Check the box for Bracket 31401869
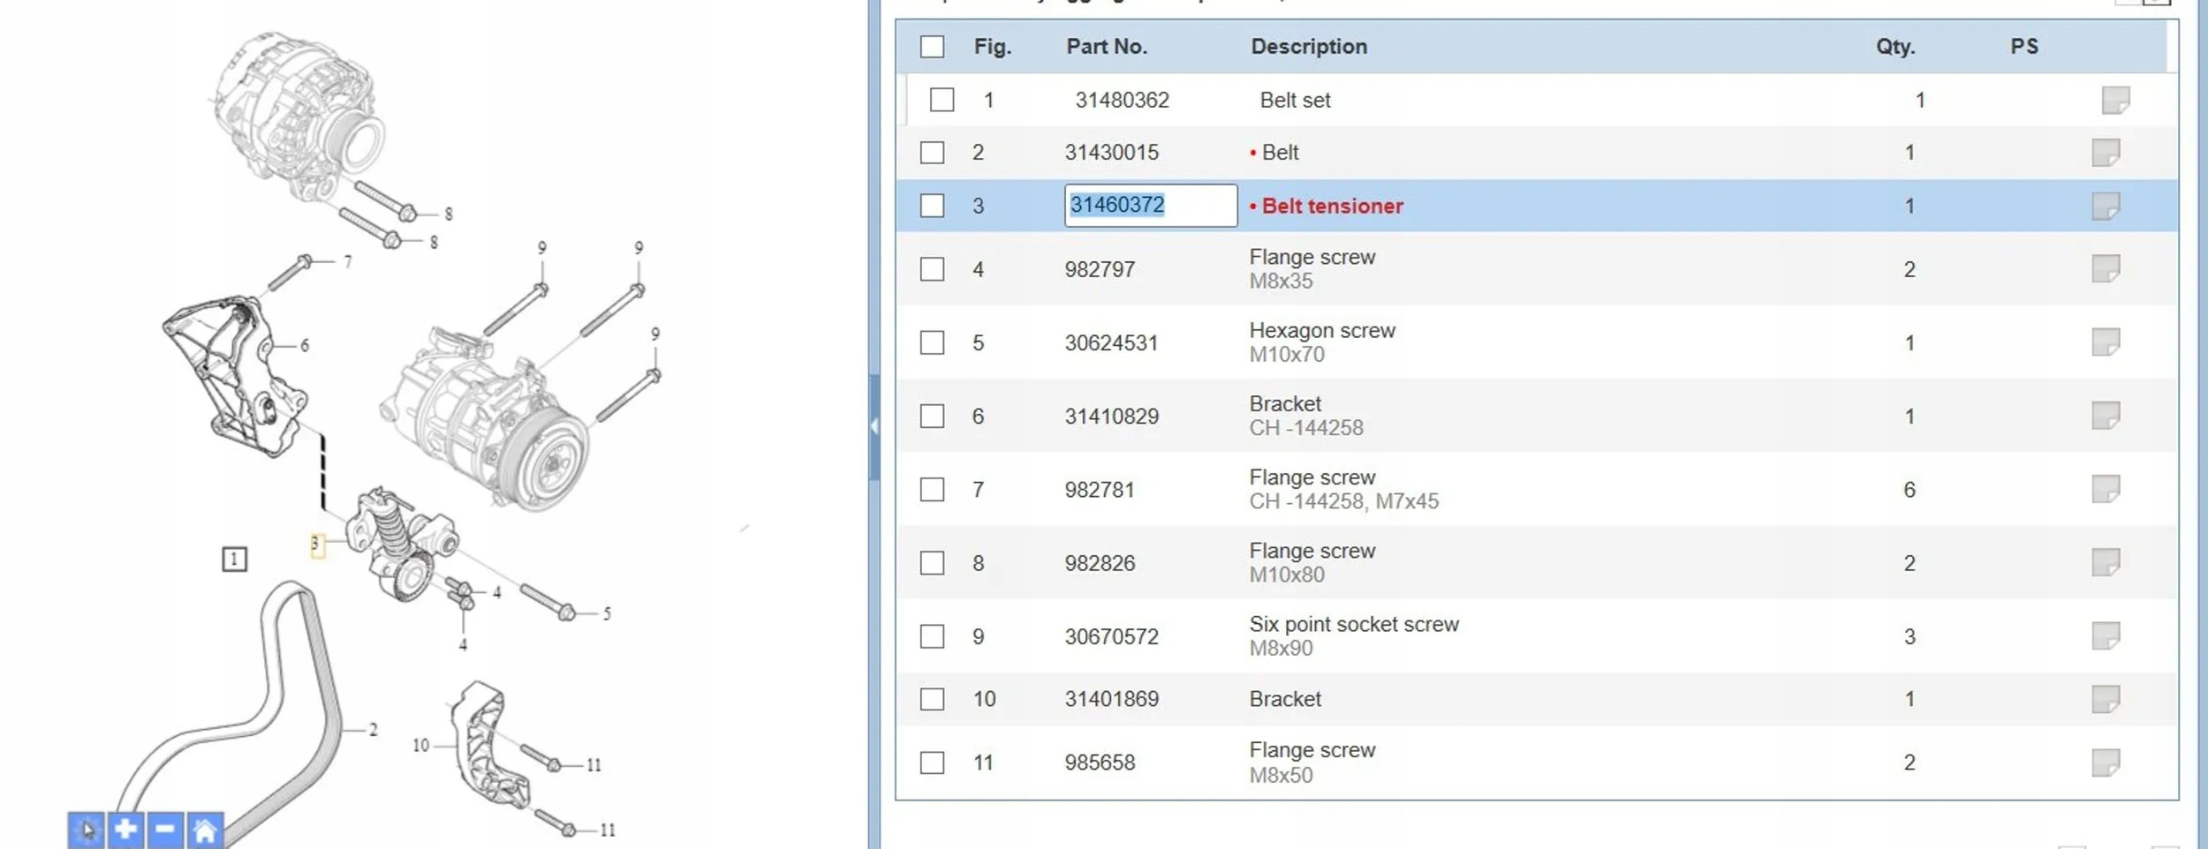Image resolution: width=2208 pixels, height=849 pixels. [x=932, y=699]
